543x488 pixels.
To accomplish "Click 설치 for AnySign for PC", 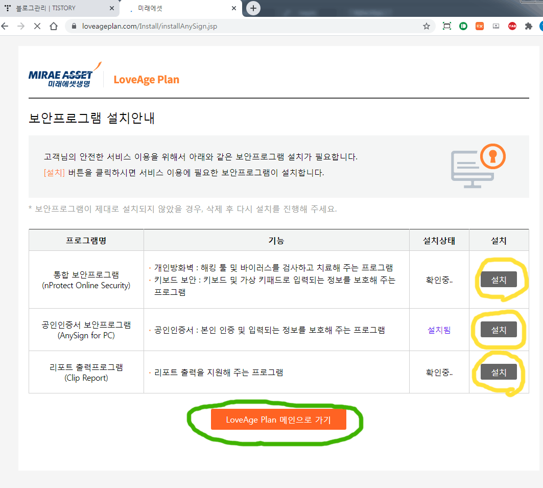I will tap(499, 330).
